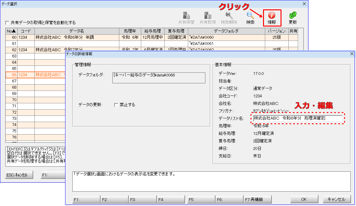Click the データ名 column header
The image size is (356, 206).
tap(77, 31)
